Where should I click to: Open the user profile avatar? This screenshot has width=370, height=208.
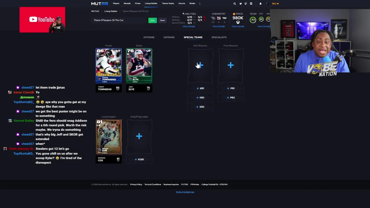click(267, 3)
